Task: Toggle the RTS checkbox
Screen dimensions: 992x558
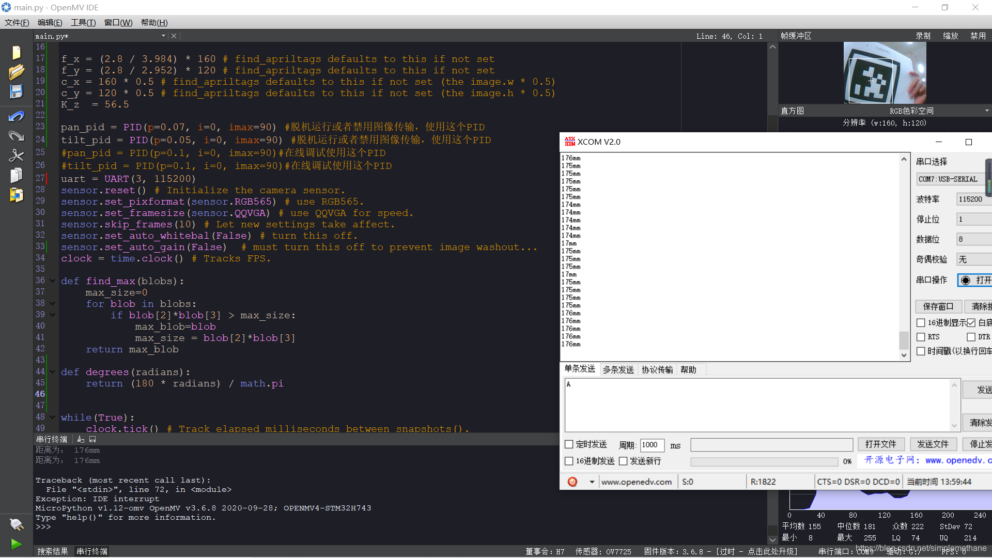Action: click(x=921, y=337)
